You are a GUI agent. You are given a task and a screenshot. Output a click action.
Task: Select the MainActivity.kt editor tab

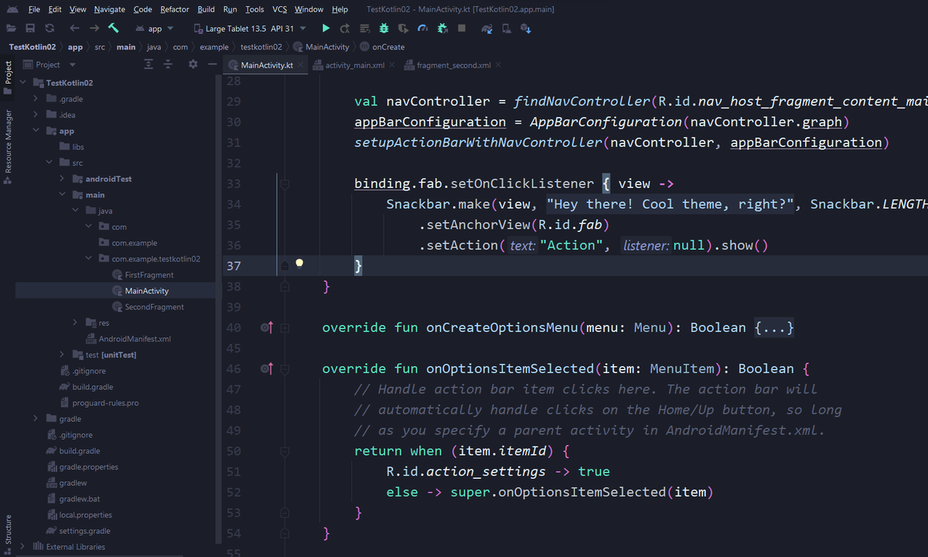coord(266,66)
